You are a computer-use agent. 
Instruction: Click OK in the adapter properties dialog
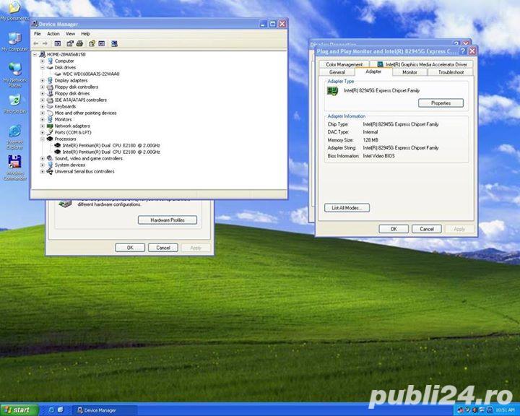(x=394, y=229)
